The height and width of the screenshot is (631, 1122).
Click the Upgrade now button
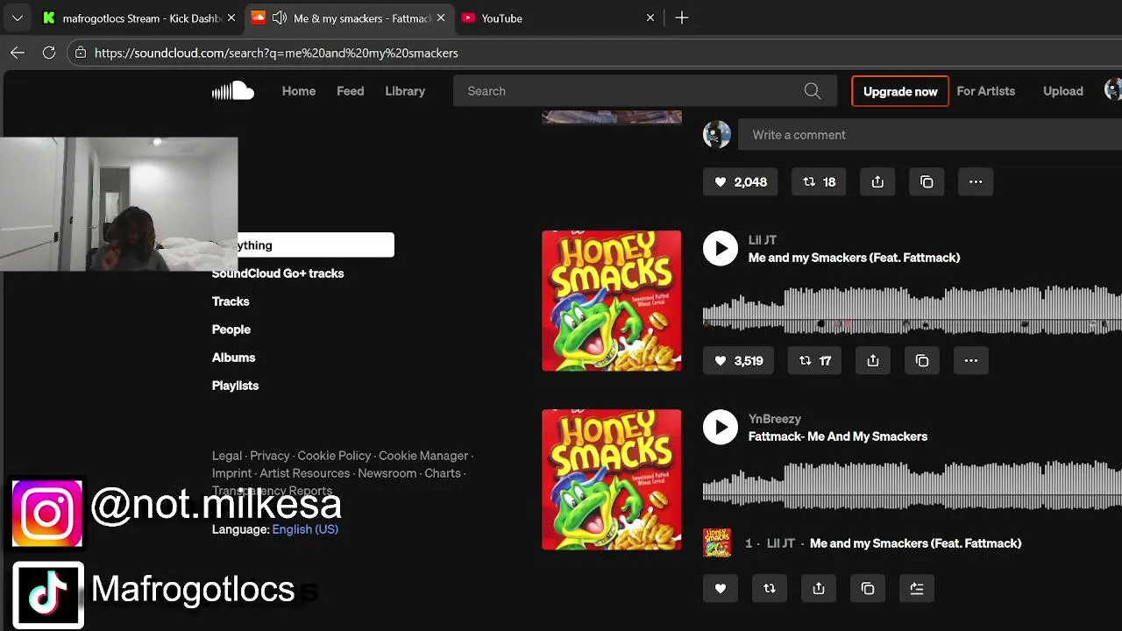click(x=900, y=91)
